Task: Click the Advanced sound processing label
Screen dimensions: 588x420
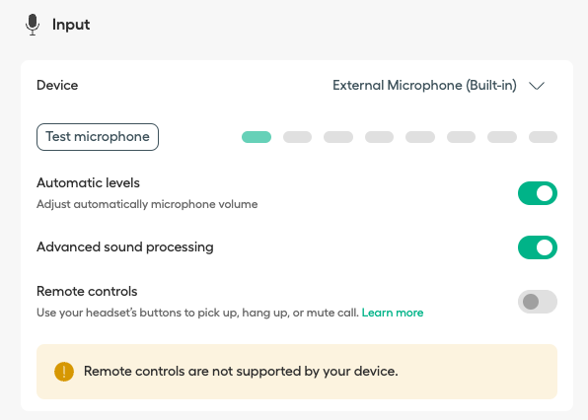Action: click(x=125, y=247)
